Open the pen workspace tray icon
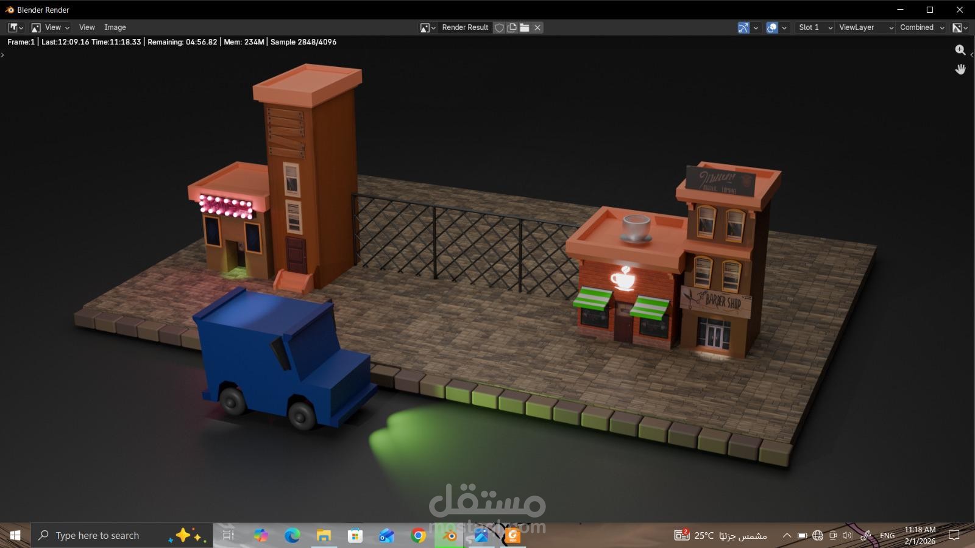Viewport: 975px width, 548px height. [x=865, y=535]
